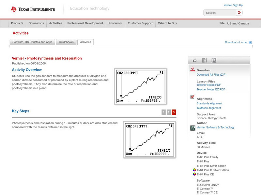Click the Search input field
The height and width of the screenshot is (195, 261).
pyautogui.click(x=220, y=13)
